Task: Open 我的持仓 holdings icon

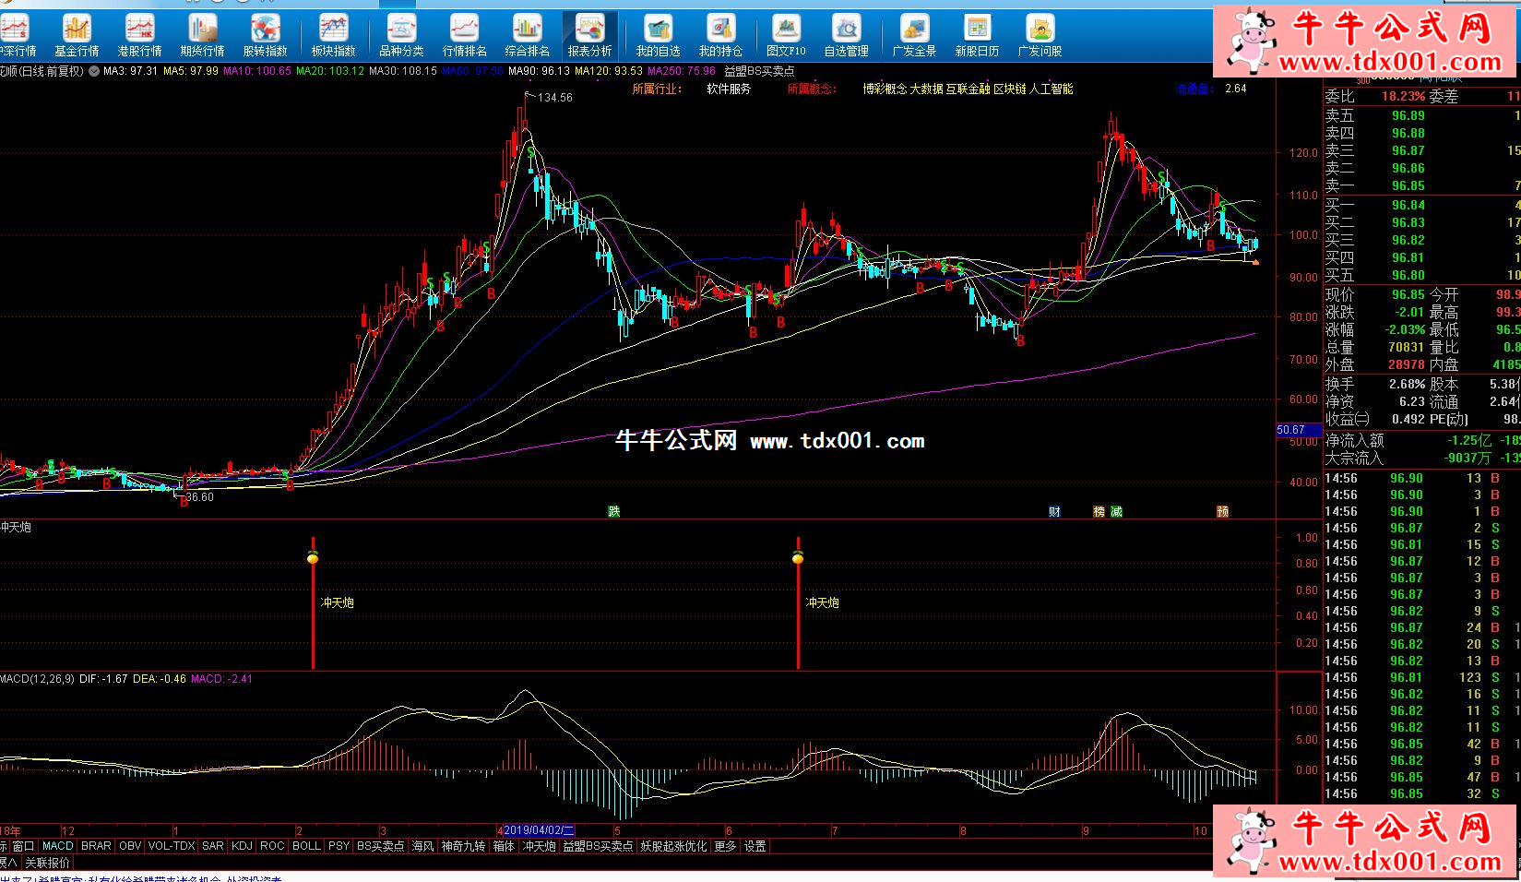Action: coord(720,35)
